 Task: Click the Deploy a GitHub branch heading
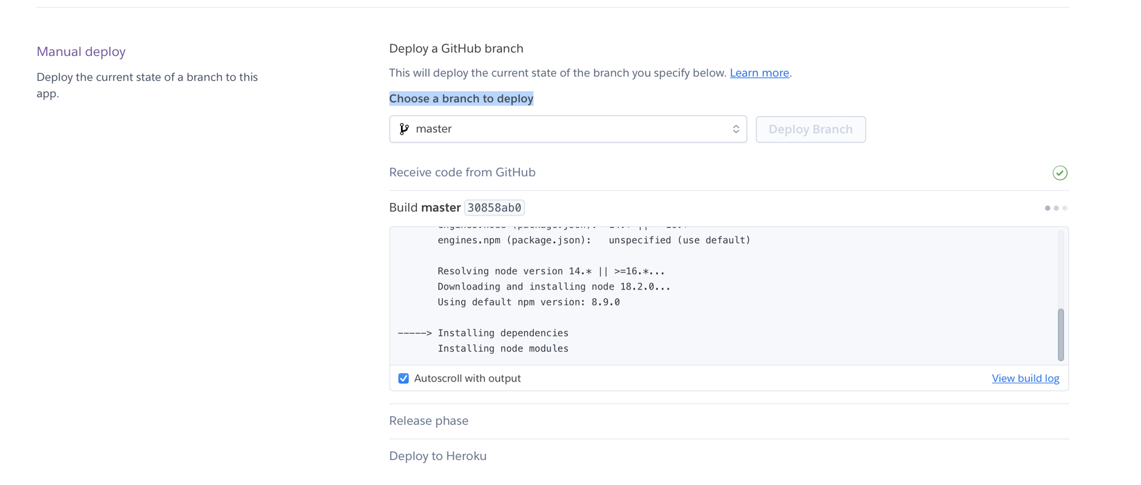pos(456,48)
